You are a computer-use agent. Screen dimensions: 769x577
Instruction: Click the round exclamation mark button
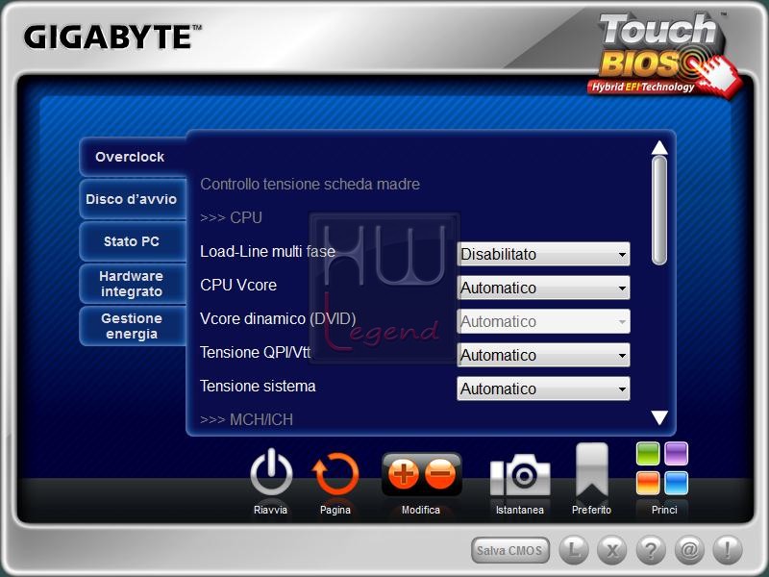pos(728,550)
